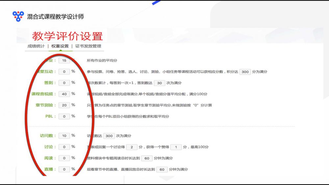
Task: Click the 签到 percentage input box
Action: pos(64,83)
